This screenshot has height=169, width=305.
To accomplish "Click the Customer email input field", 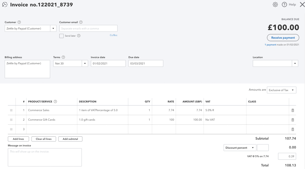I will (x=88, y=28).
